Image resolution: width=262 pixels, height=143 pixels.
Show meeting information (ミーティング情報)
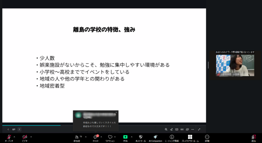point(172,137)
